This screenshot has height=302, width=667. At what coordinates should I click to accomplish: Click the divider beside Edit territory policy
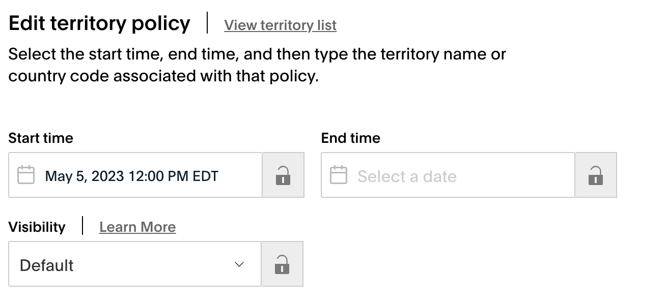click(x=207, y=23)
